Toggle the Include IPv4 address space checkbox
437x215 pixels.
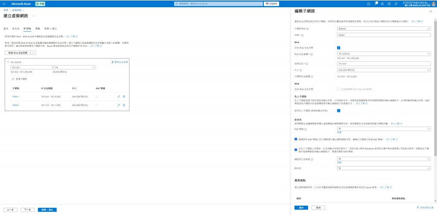338,48
